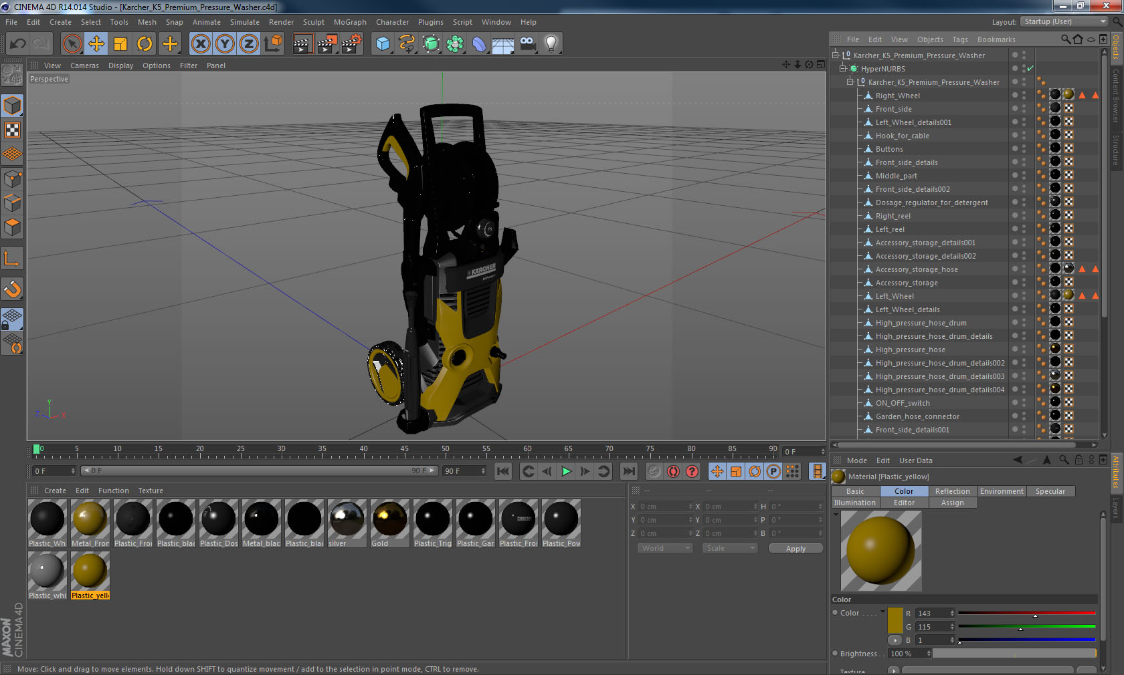
Task: Activate the Scale tool
Action: (120, 44)
